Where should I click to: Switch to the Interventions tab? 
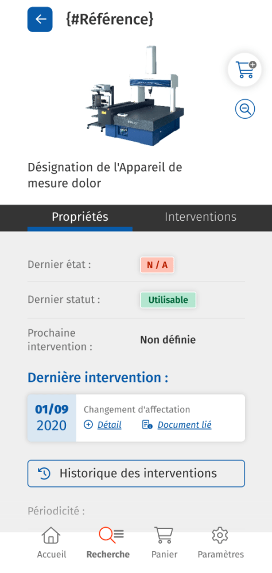tap(200, 217)
